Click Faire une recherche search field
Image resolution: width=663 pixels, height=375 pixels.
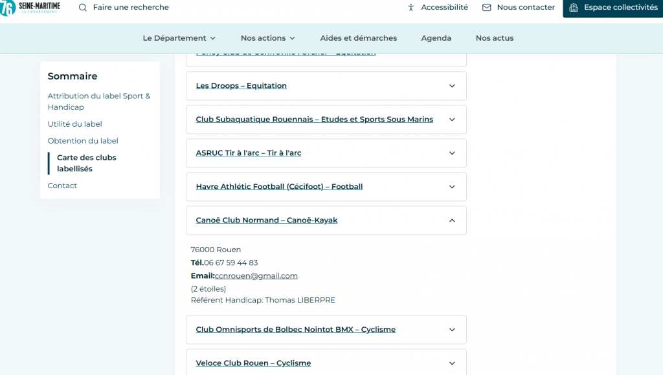coord(131,8)
